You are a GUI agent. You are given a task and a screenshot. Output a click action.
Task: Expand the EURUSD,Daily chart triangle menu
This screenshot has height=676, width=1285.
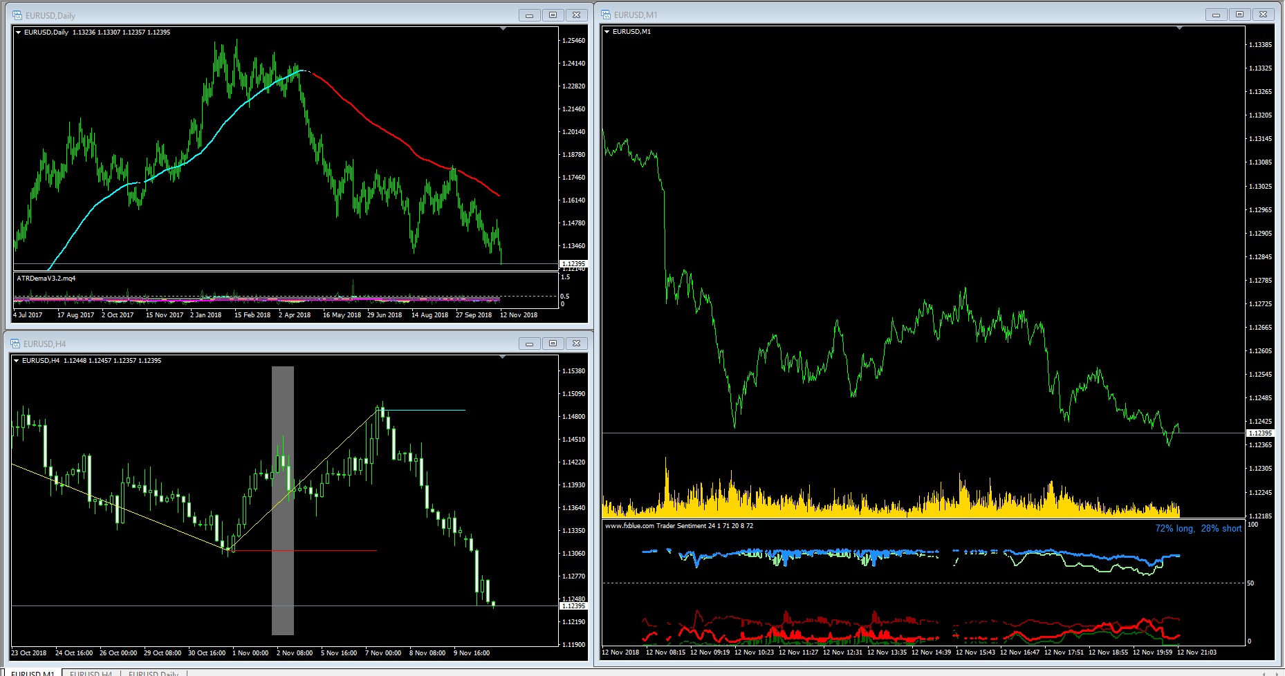(19, 32)
